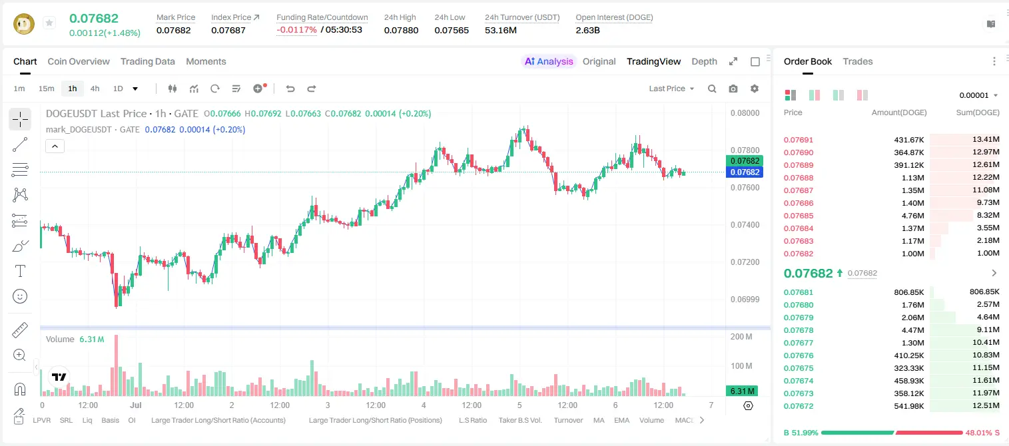The height and width of the screenshot is (446, 1009).
Task: Open the AI Analysis view
Action: point(549,61)
